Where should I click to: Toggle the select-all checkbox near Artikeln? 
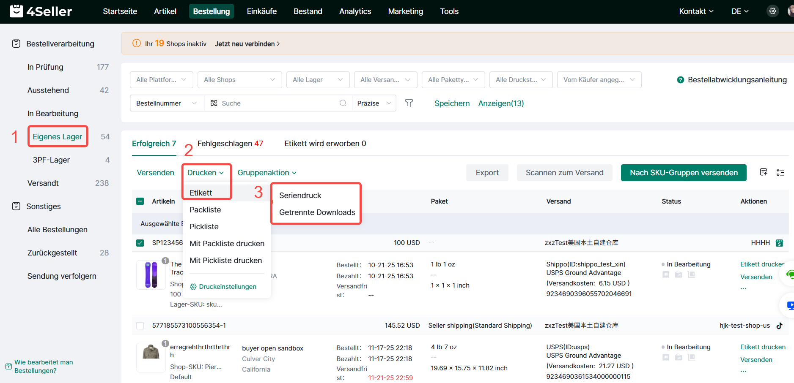(140, 201)
